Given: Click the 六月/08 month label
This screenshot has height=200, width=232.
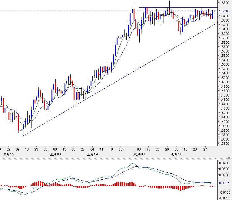Looking at the screenshot, I should [x=139, y=154].
